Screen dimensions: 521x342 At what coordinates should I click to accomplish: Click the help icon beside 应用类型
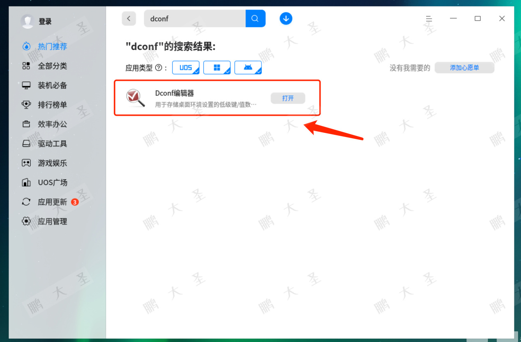point(159,68)
